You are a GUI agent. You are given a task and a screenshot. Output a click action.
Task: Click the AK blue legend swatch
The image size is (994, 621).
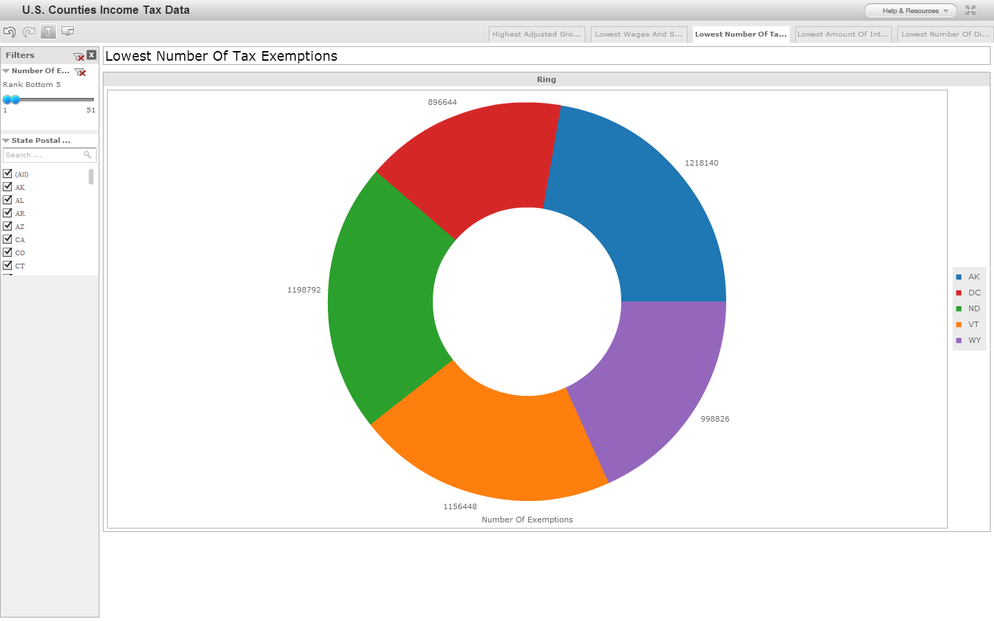pyautogui.click(x=959, y=277)
